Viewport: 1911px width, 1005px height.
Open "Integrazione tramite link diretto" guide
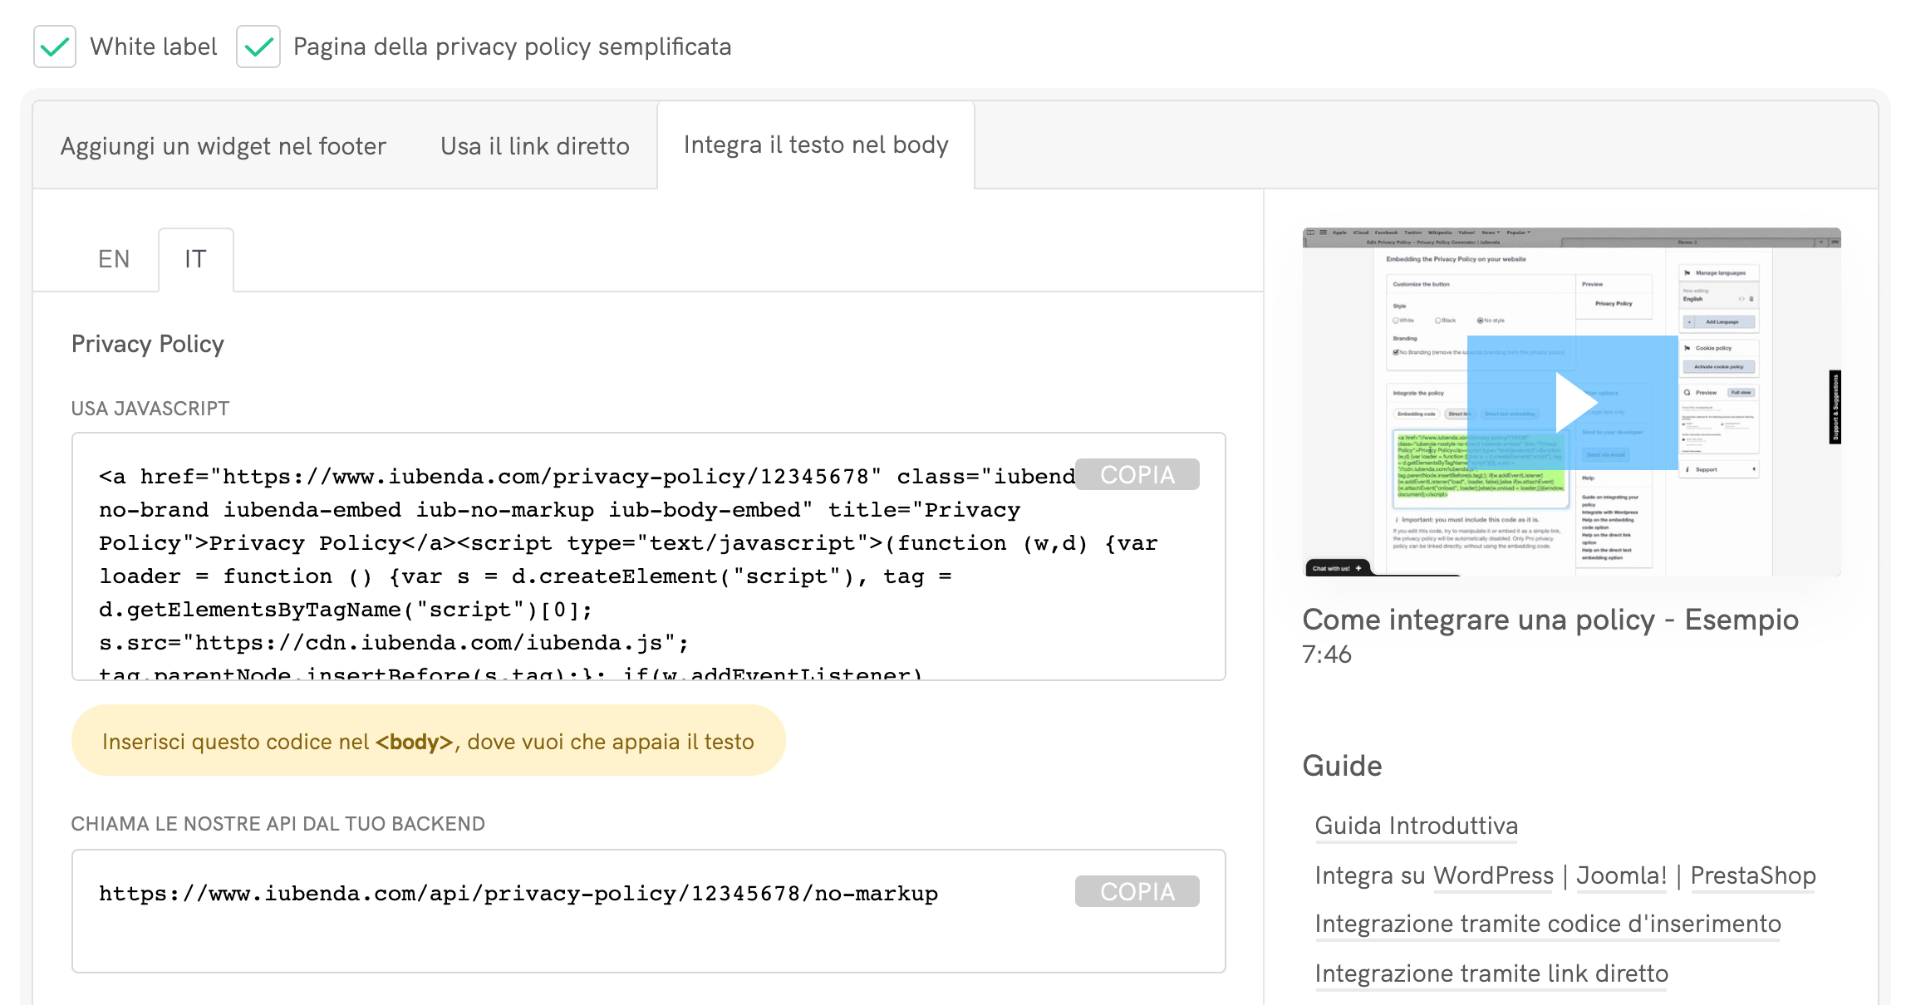coord(1491,973)
